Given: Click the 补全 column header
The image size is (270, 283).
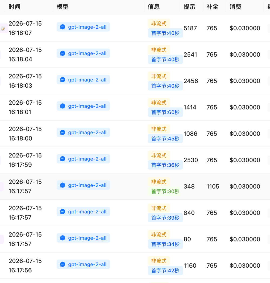Looking at the screenshot, I should coord(212,7).
